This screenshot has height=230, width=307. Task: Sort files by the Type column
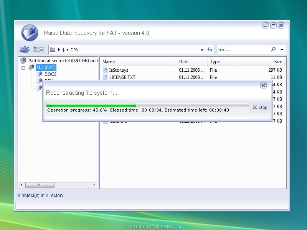[x=223, y=62]
